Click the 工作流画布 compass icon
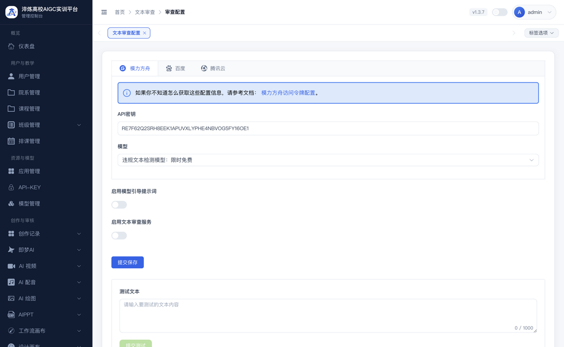 [x=11, y=331]
